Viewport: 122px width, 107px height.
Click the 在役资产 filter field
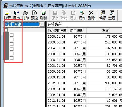tap(85, 24)
